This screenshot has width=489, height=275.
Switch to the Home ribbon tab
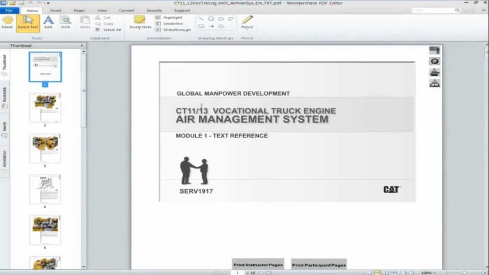pyautogui.click(x=32, y=10)
